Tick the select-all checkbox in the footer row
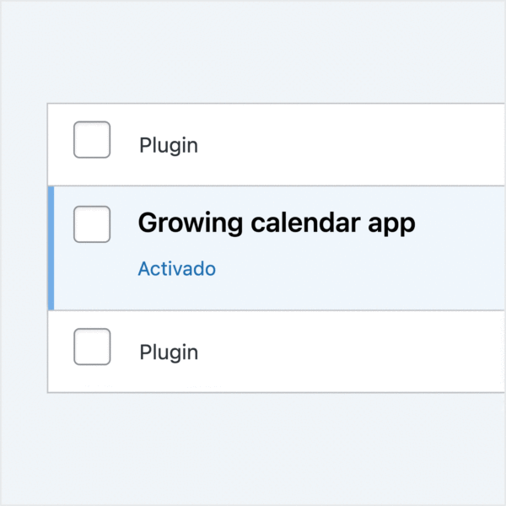 (92, 347)
